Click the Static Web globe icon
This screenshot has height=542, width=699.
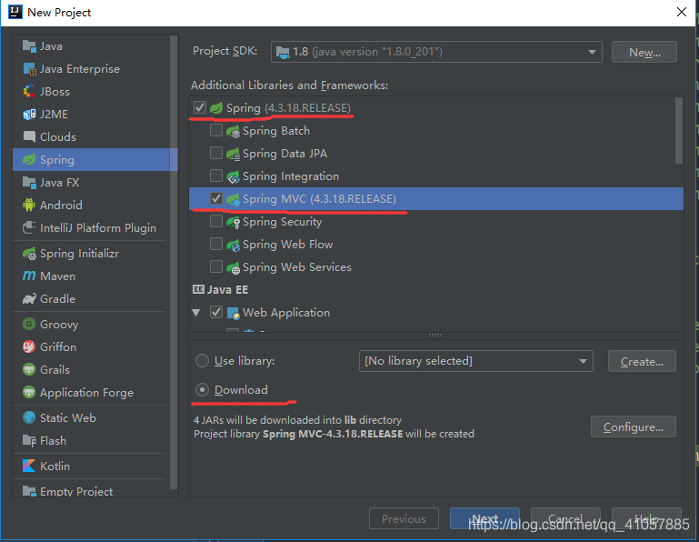pos(29,417)
